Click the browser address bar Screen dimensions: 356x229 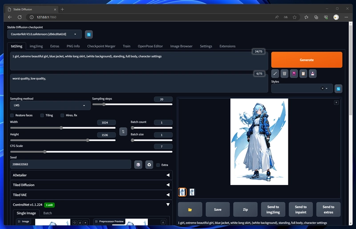pos(150,17)
